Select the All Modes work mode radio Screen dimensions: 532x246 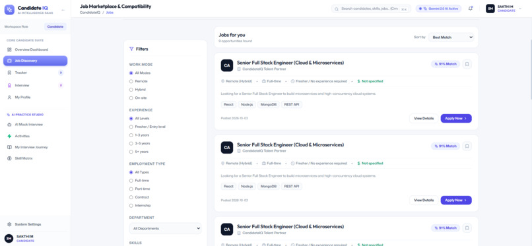[131, 73]
